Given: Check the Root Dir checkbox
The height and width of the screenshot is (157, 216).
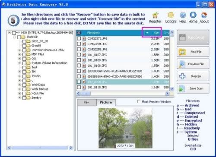Looking at the screenshot, I should pyautogui.click(x=19, y=38).
